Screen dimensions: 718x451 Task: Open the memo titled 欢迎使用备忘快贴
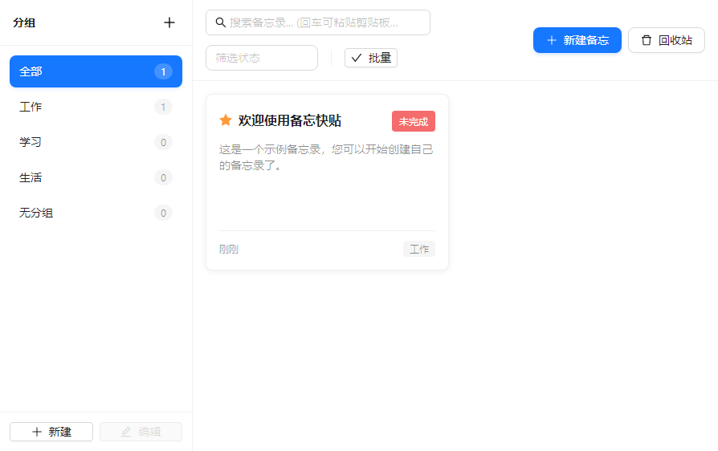point(290,120)
